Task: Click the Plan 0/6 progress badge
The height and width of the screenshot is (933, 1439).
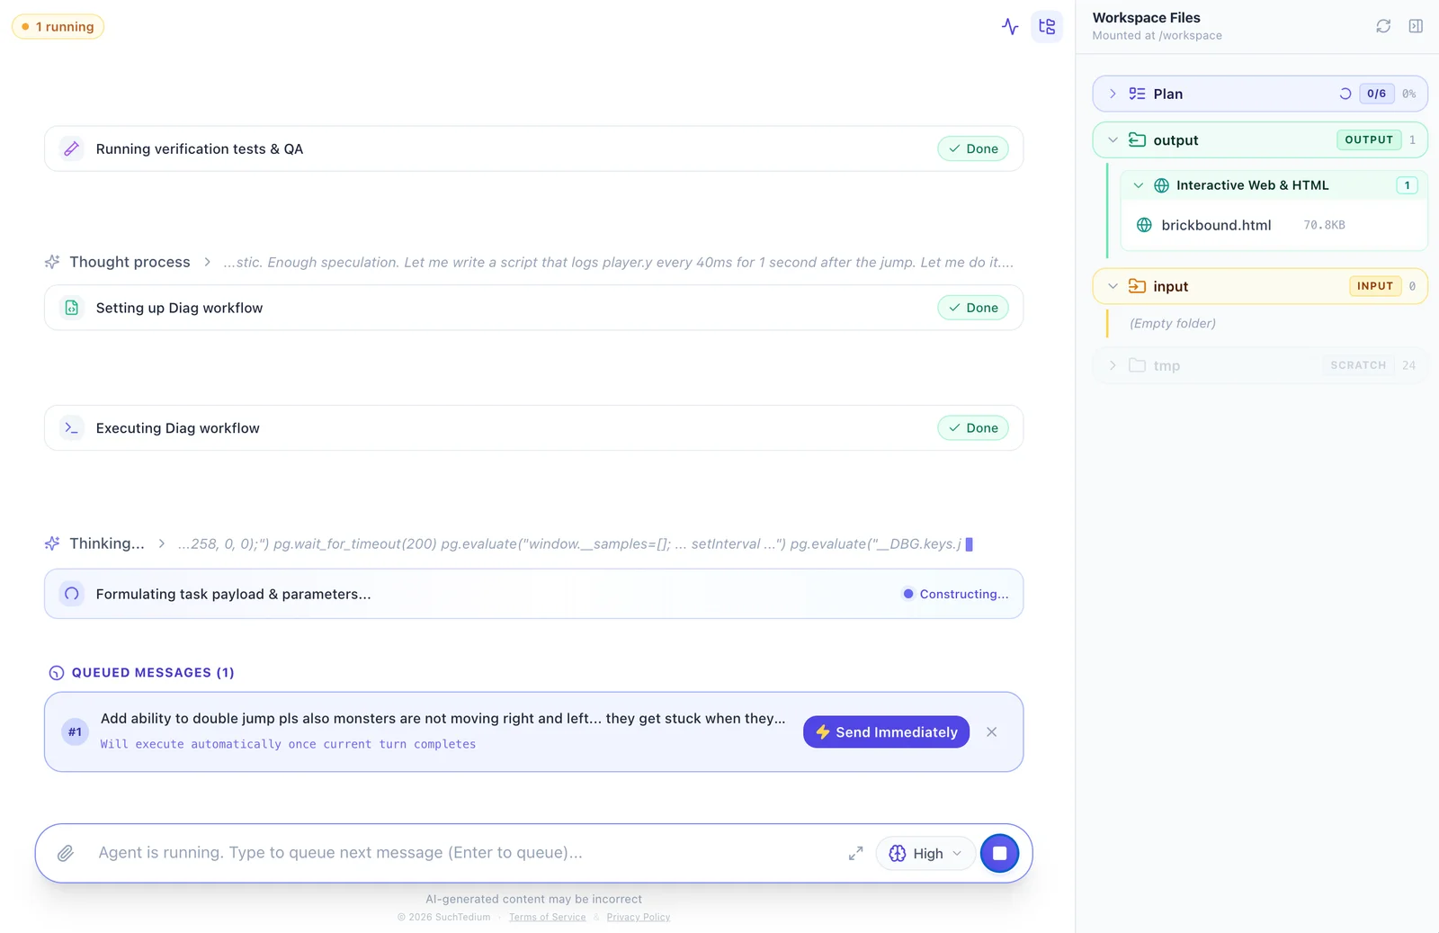Action: pos(1376,94)
